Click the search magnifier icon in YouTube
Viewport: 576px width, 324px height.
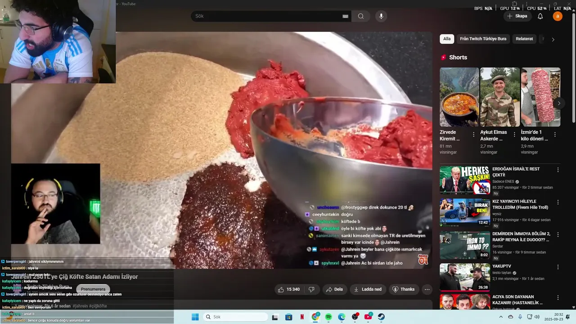click(361, 16)
